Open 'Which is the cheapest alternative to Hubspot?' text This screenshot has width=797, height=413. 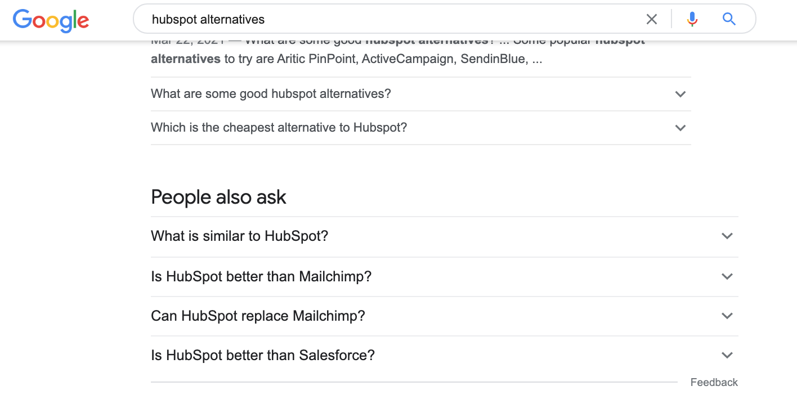[279, 128]
